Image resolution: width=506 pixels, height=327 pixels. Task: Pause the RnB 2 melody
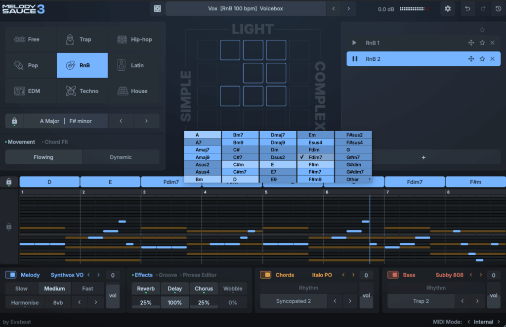[355, 59]
